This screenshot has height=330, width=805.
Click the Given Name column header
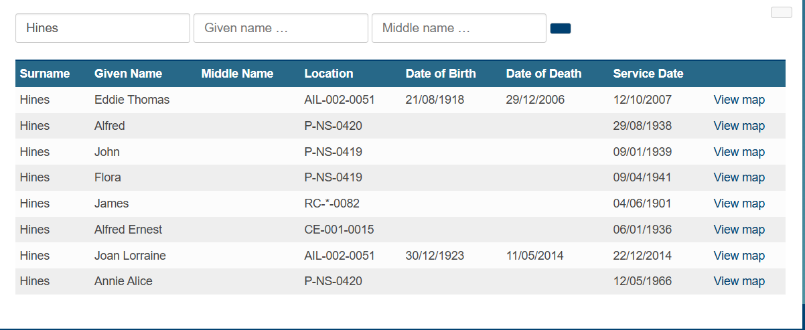coord(128,74)
